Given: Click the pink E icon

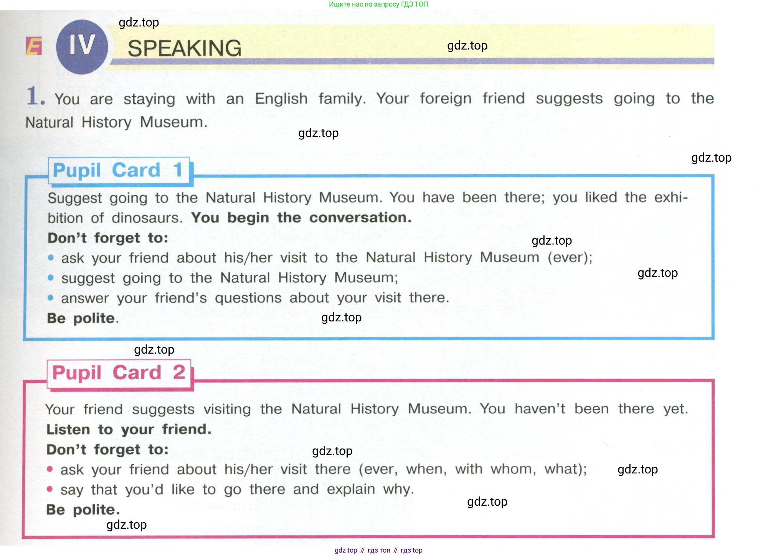Looking at the screenshot, I should (34, 47).
